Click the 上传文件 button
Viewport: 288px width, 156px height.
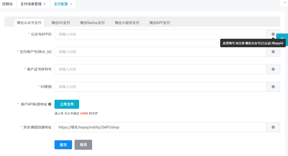67,104
